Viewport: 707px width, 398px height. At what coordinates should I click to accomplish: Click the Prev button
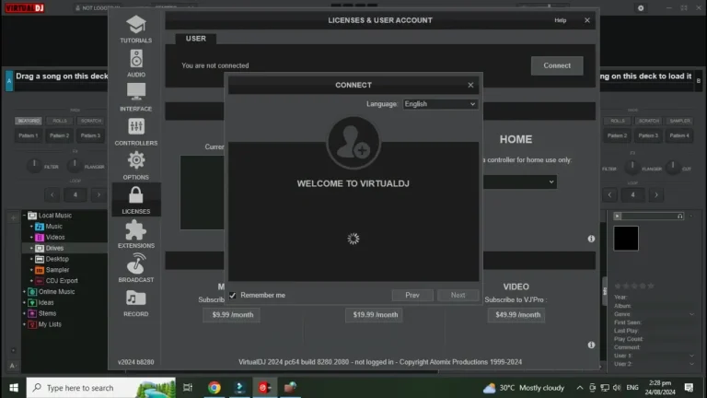(x=412, y=295)
